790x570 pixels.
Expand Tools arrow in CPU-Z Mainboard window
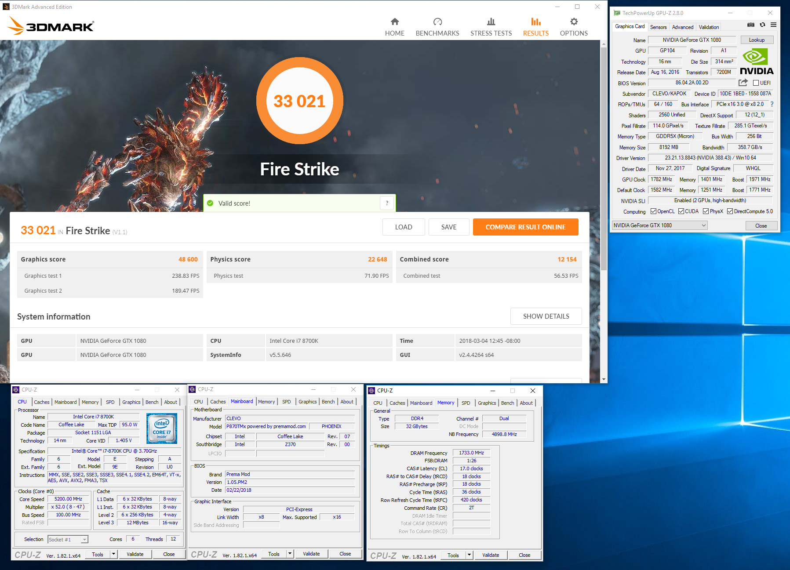pyautogui.click(x=290, y=554)
